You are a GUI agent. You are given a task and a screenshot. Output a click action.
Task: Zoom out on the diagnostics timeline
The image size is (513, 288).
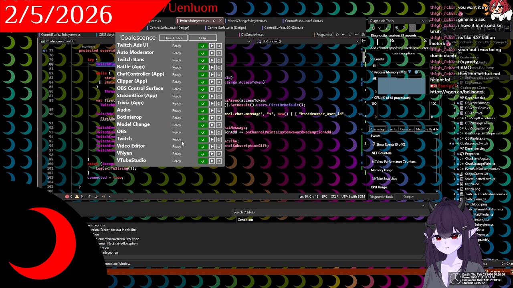pos(404,28)
